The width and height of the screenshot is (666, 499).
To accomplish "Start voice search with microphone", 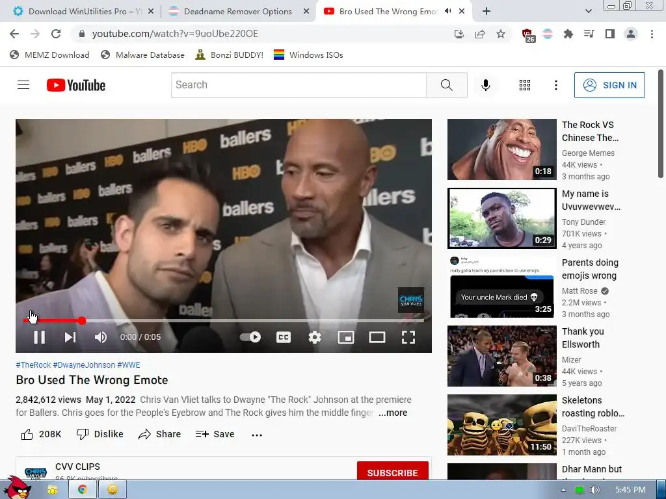I will [x=485, y=85].
